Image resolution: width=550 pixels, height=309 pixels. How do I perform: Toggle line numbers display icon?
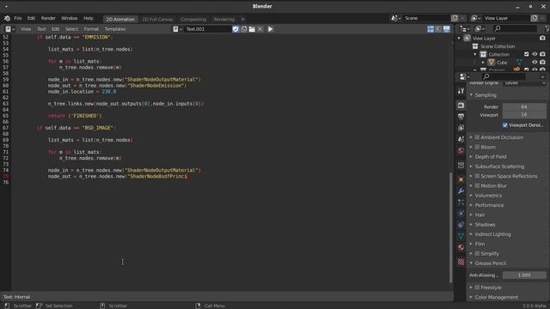(431, 29)
